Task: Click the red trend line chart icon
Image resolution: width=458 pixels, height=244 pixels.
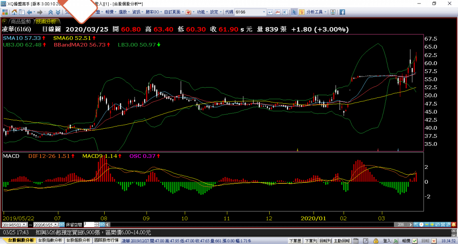Action: [277, 12]
